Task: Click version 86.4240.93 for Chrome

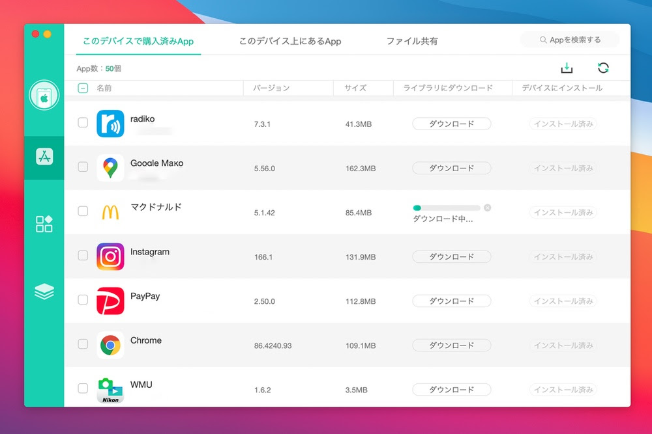Action: tap(273, 346)
